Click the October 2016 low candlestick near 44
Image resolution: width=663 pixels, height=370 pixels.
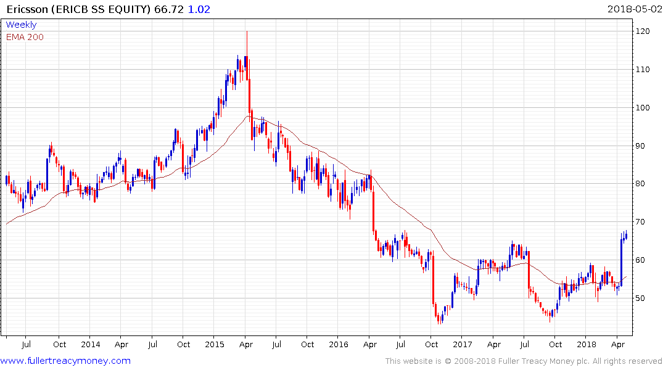coord(439,319)
